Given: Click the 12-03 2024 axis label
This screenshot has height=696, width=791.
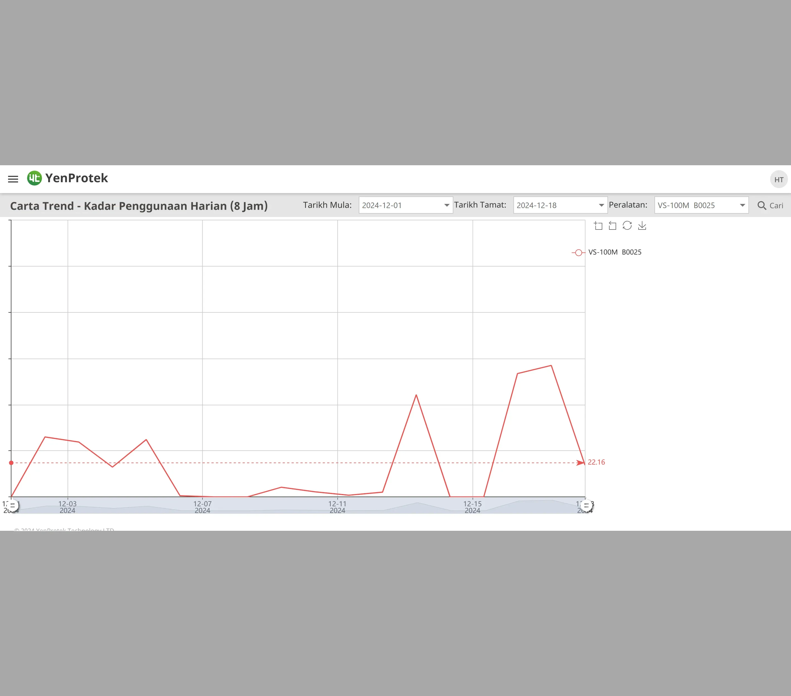Looking at the screenshot, I should tap(67, 507).
